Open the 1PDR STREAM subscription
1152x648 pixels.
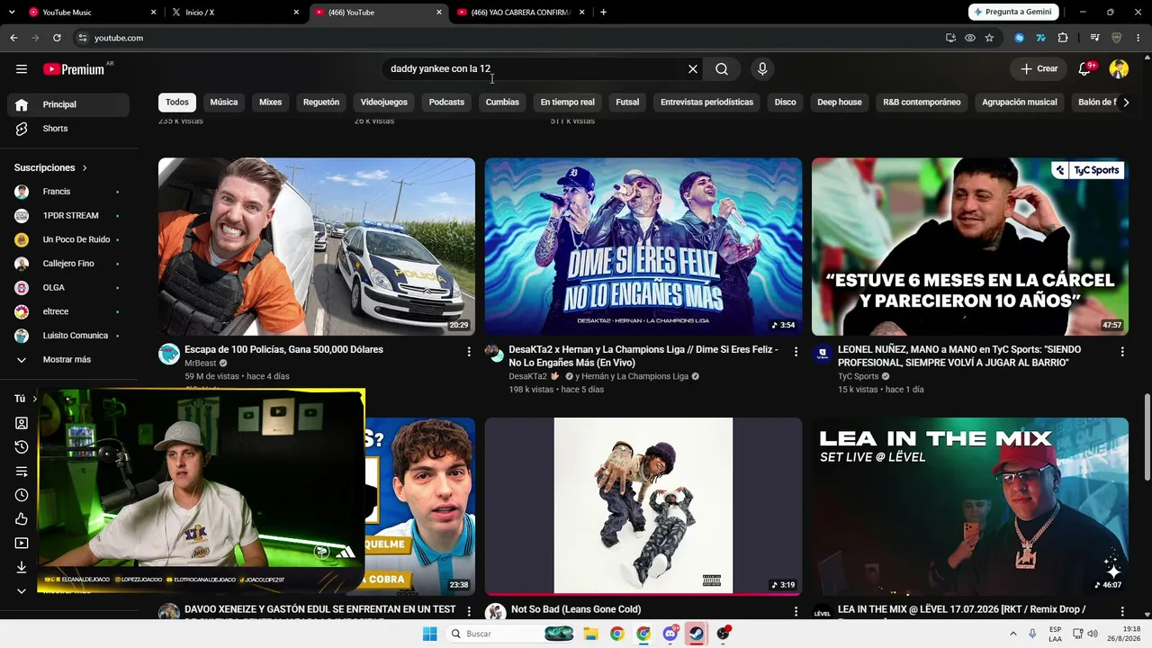(x=67, y=216)
